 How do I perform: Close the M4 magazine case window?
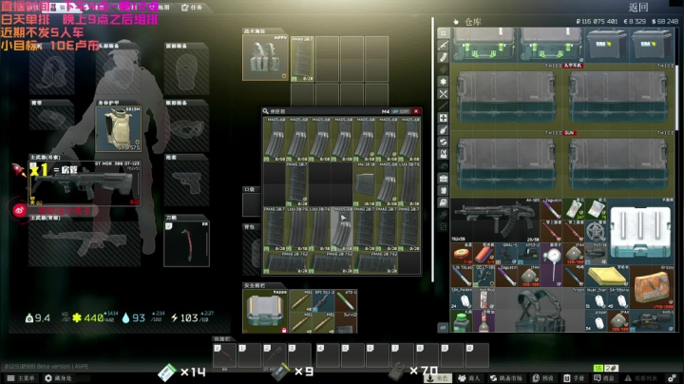(x=416, y=112)
